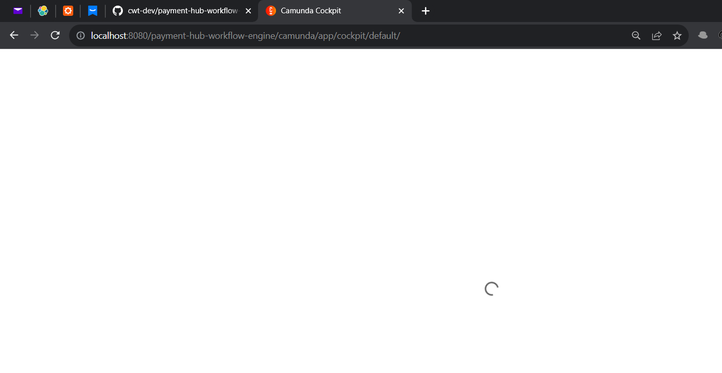Go back to previous page

[14, 35]
